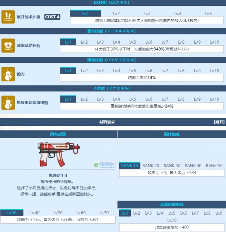Choose weapon level Lv.60 tab
This screenshot has width=226, height=232.
tap(81, 213)
